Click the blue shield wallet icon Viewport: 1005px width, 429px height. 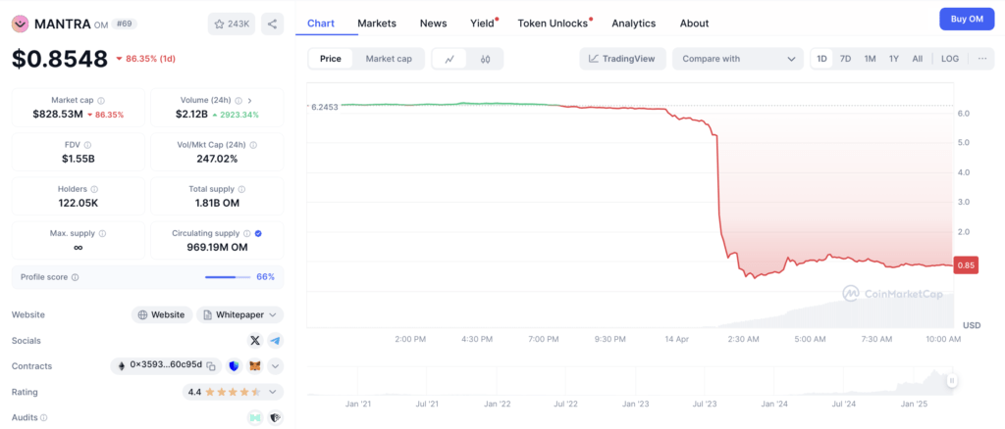234,365
